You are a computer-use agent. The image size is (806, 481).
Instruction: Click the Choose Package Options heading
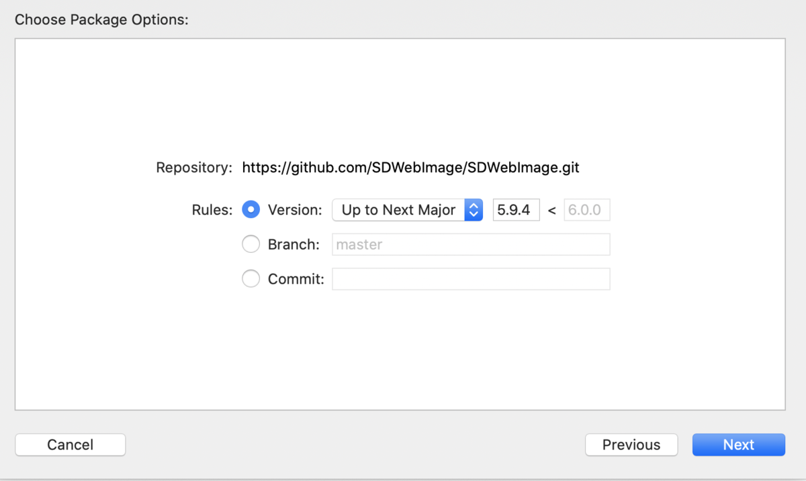point(101,19)
